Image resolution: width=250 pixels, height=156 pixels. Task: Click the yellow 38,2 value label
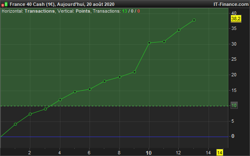(x=236, y=19)
